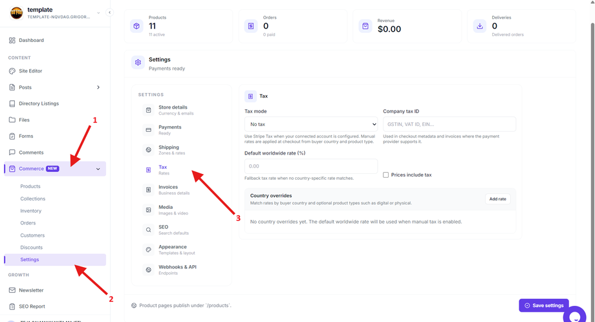Screen dimensions: 595x322
Task: Open Customers under Commerce
Action: (32, 235)
